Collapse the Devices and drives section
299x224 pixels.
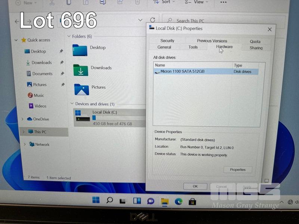tap(72, 104)
